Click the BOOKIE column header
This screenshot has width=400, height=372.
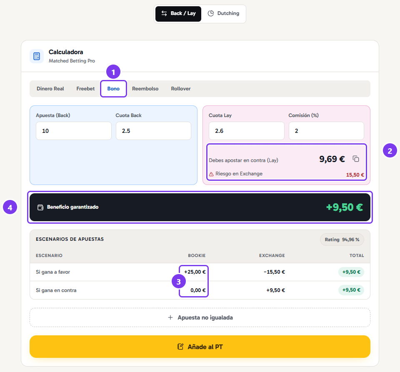(197, 255)
